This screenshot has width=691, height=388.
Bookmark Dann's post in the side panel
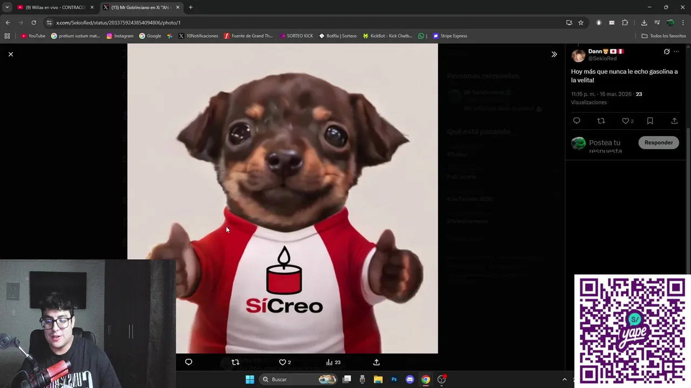click(650, 121)
